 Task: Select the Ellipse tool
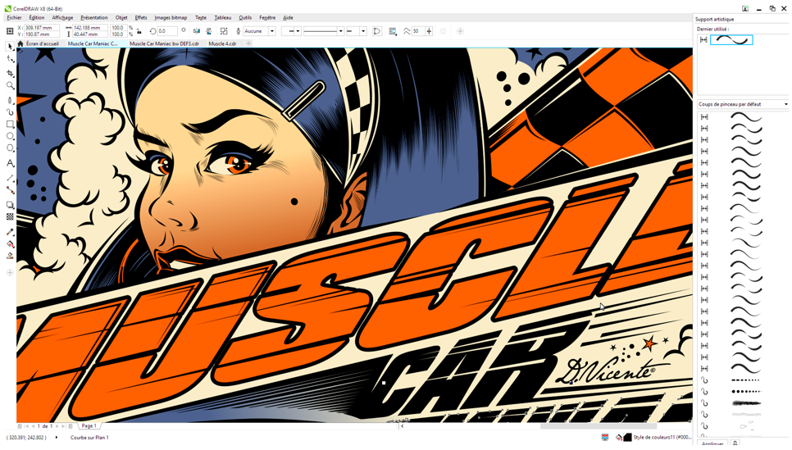[x=10, y=136]
